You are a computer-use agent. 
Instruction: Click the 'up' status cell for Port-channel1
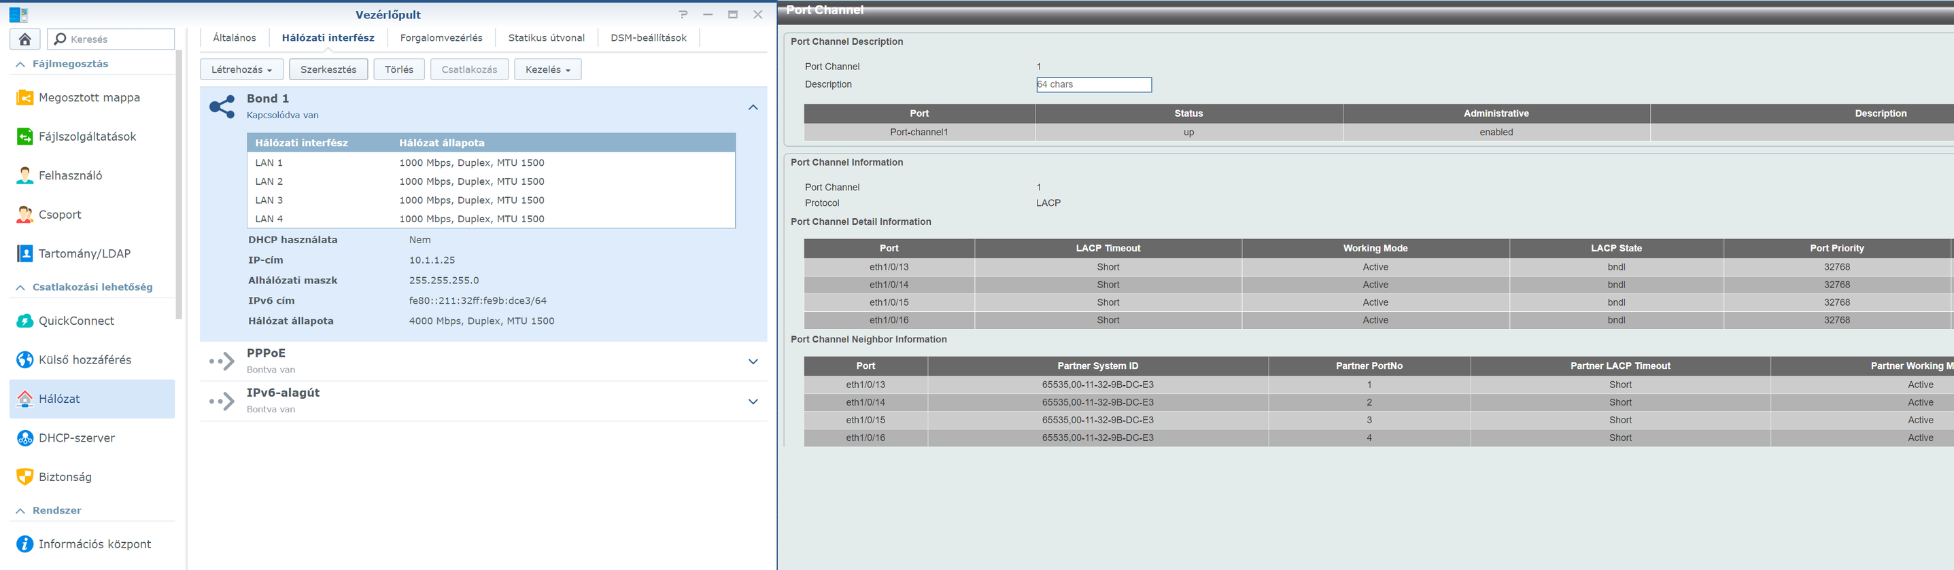pyautogui.click(x=1188, y=132)
